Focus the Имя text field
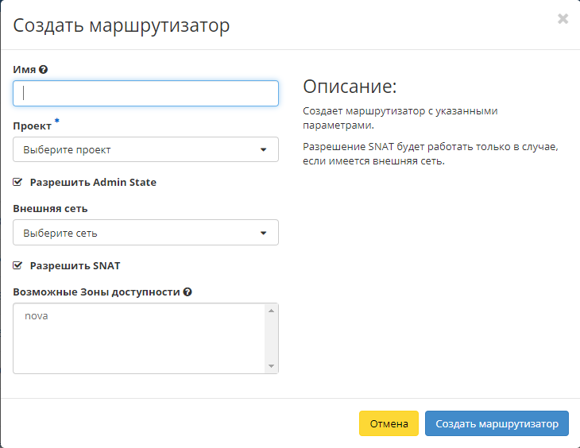Image resolution: width=580 pixels, height=448 pixels. 145,93
